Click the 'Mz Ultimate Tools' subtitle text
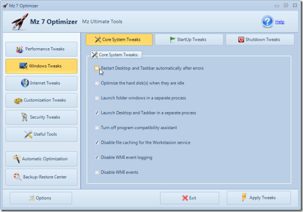The width and height of the screenshot is (303, 212). 102,22
